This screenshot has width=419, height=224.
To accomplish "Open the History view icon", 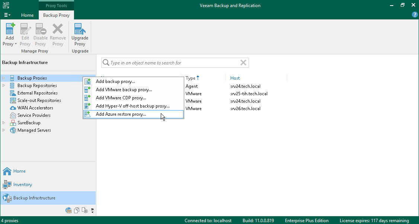I will 85,210.
